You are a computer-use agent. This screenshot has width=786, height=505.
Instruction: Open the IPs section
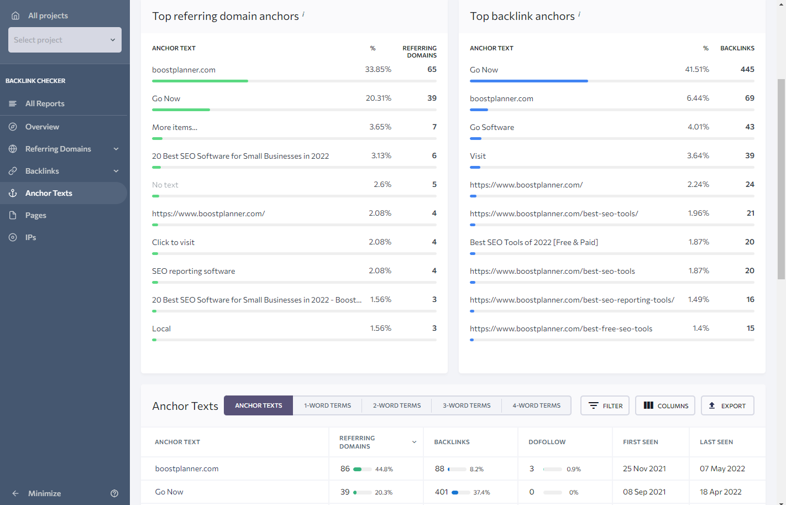(30, 237)
